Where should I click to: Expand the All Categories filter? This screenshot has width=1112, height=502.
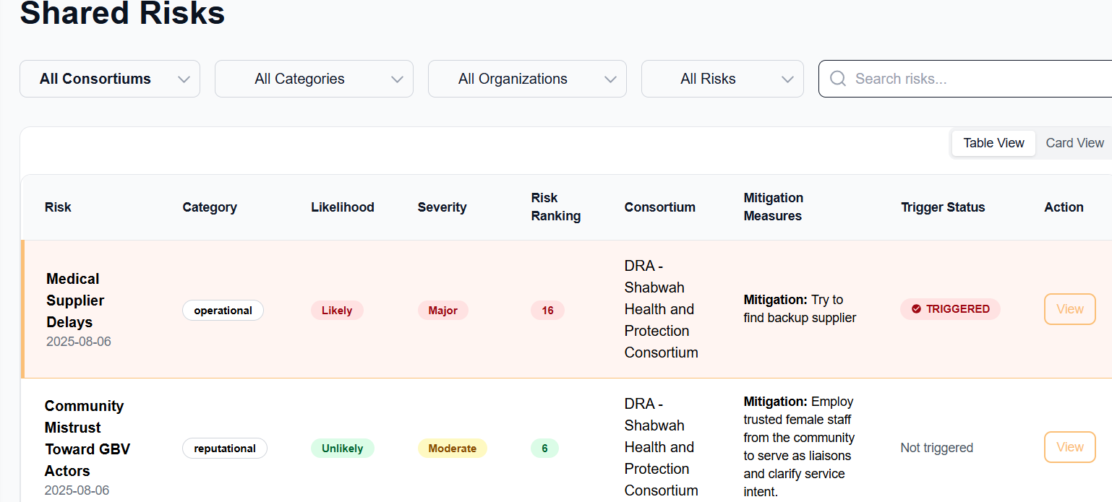[314, 79]
